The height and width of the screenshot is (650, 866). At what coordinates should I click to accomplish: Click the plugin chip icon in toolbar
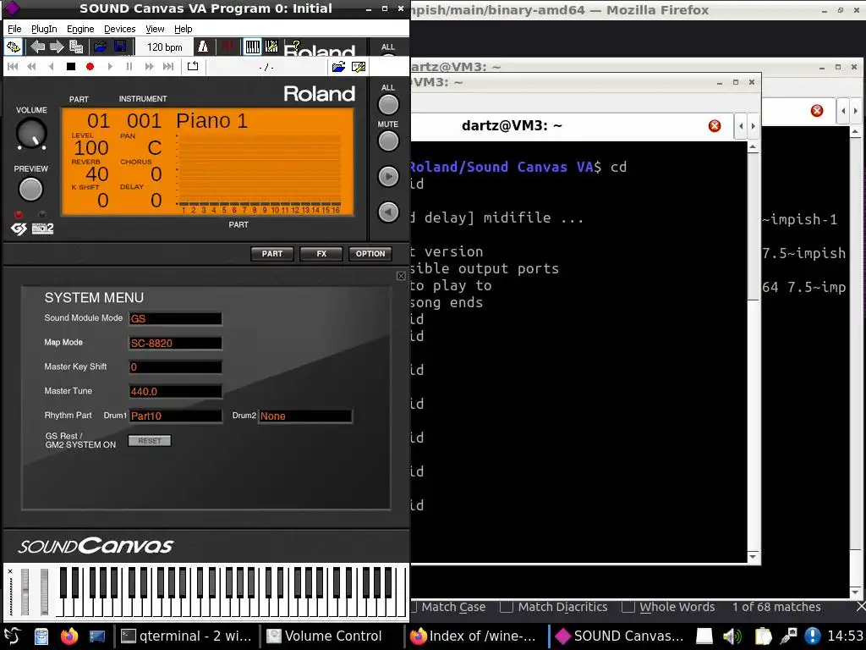click(x=14, y=47)
